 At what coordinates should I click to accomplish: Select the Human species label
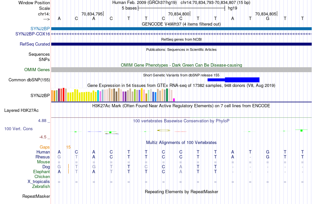click(43, 152)
